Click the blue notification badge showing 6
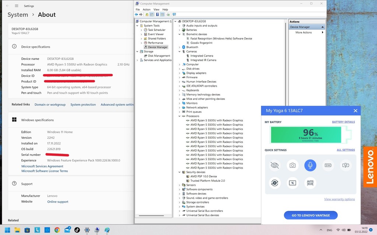This screenshot has height=235, width=377. [371, 230]
